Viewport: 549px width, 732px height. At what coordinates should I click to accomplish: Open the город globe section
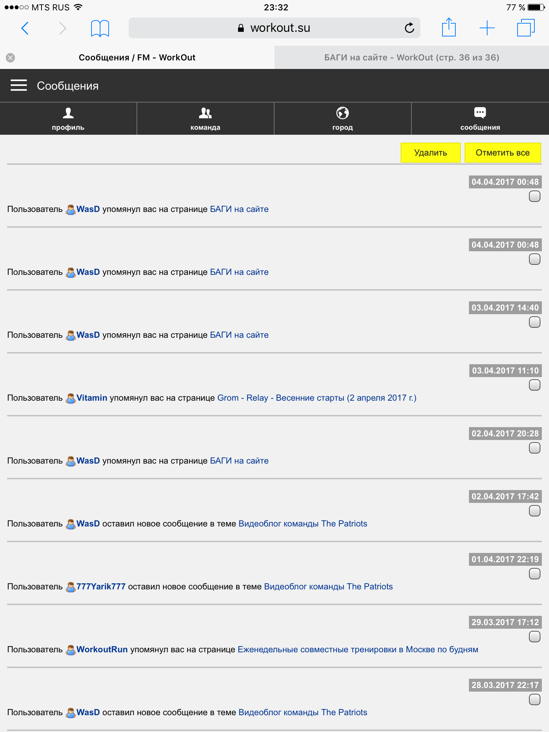pos(342,119)
